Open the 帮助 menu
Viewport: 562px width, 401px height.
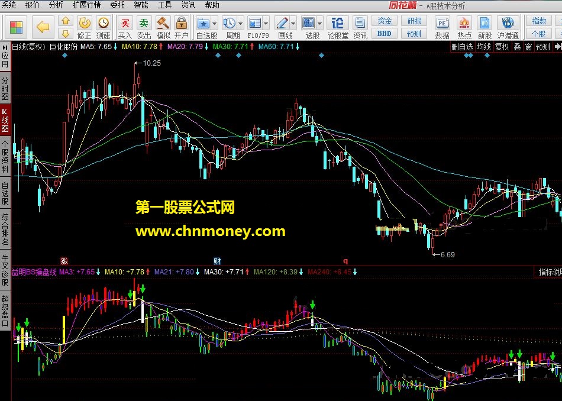tap(212, 5)
